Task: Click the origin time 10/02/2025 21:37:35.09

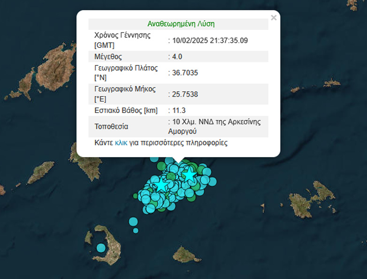Action: (x=210, y=41)
